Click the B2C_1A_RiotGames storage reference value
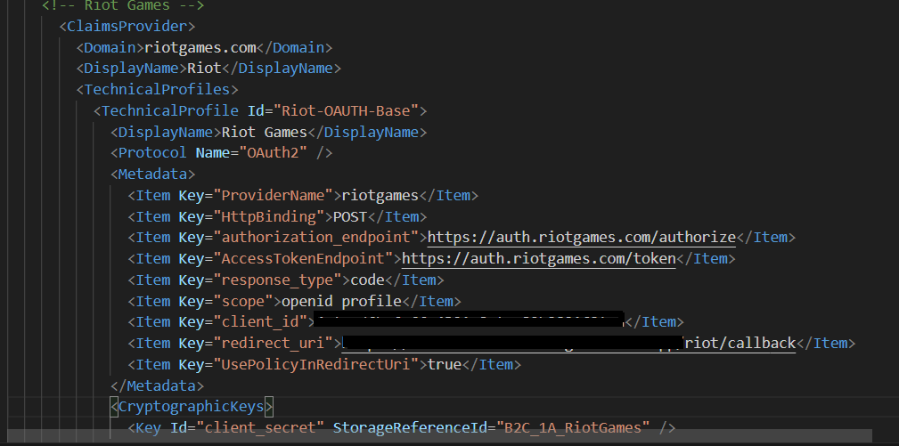The image size is (899, 446). pos(573,427)
